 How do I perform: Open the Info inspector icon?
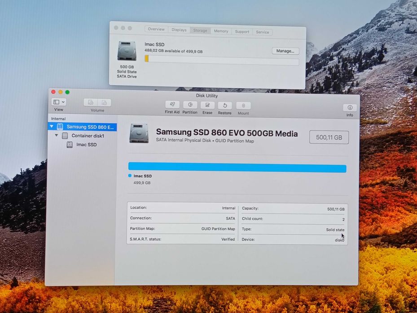(350, 107)
